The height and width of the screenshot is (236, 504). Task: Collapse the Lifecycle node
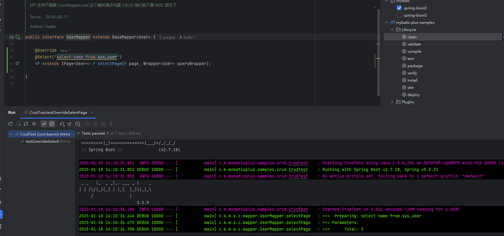point(392,30)
